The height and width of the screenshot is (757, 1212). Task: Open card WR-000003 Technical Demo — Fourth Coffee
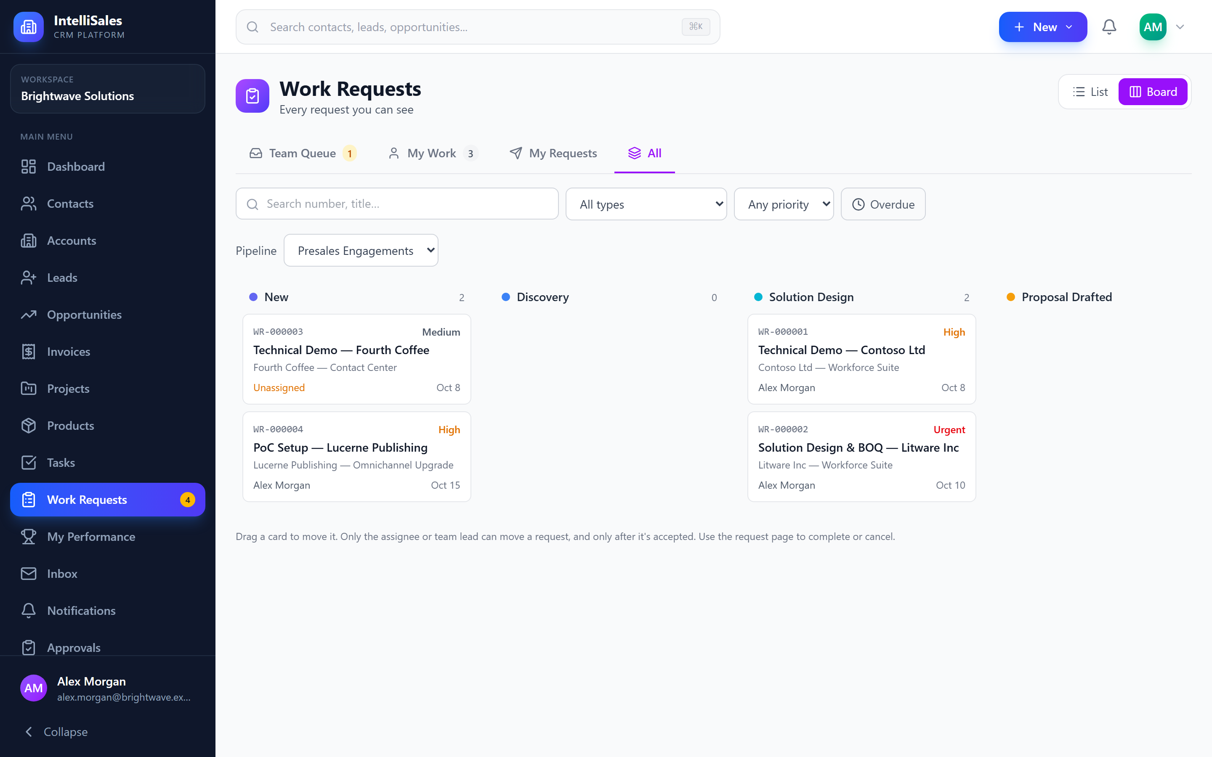[356, 360]
